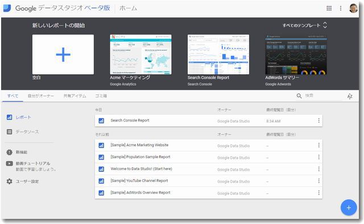This screenshot has height=224, width=364.
Task: Open the AdWords サマリー template thumbnail
Action: point(296,54)
